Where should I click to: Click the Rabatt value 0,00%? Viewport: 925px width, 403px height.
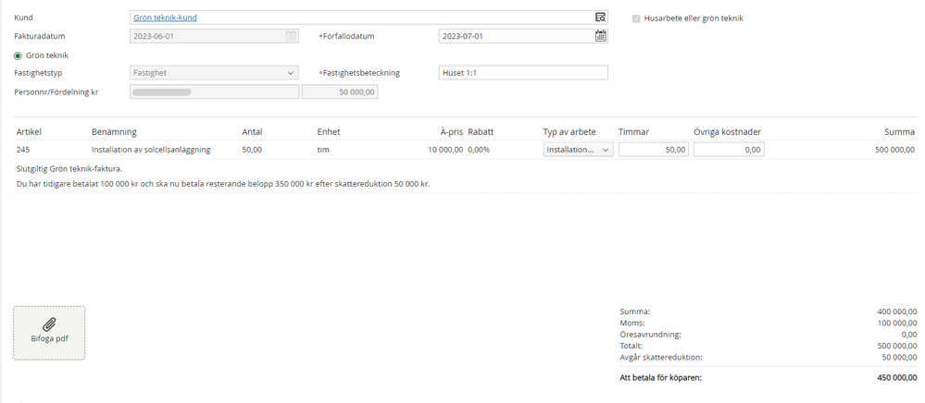(479, 149)
